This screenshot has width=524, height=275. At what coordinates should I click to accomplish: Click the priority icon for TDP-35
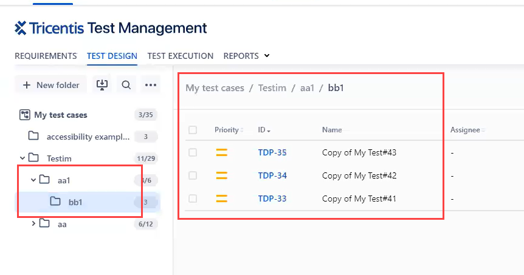coord(221,152)
